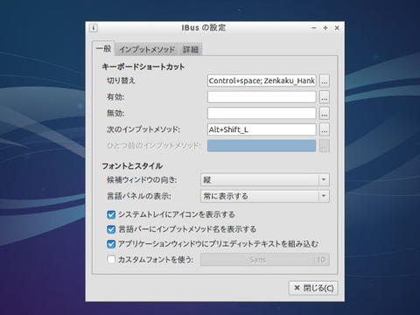Screen dimensions: 420x315
Task: Click the 閉じる(C) button
Action: point(313,288)
